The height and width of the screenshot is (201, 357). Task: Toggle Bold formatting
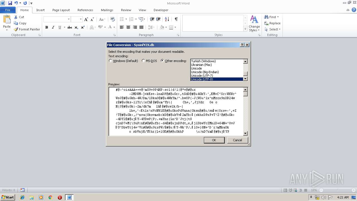pos(47,27)
